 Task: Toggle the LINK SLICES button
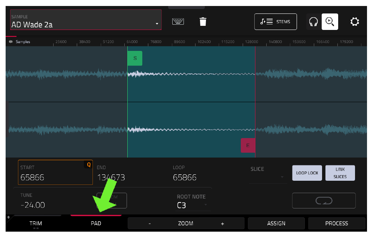tap(340, 173)
